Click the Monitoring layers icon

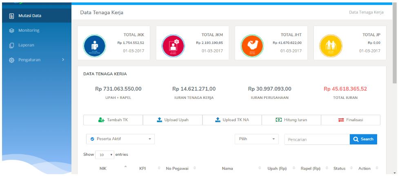click(x=11, y=31)
